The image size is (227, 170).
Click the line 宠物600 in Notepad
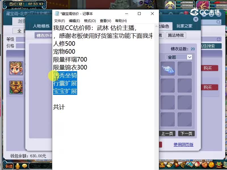pyautogui.click(x=64, y=51)
